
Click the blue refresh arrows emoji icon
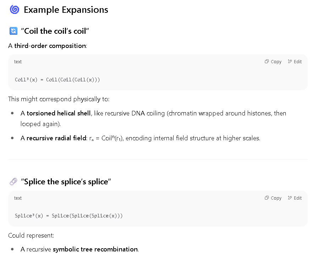(13, 31)
